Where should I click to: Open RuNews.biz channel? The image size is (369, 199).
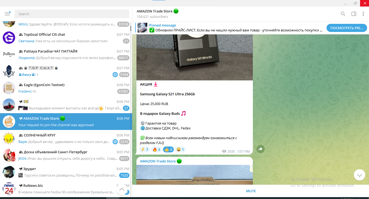pyautogui.click(x=66, y=189)
